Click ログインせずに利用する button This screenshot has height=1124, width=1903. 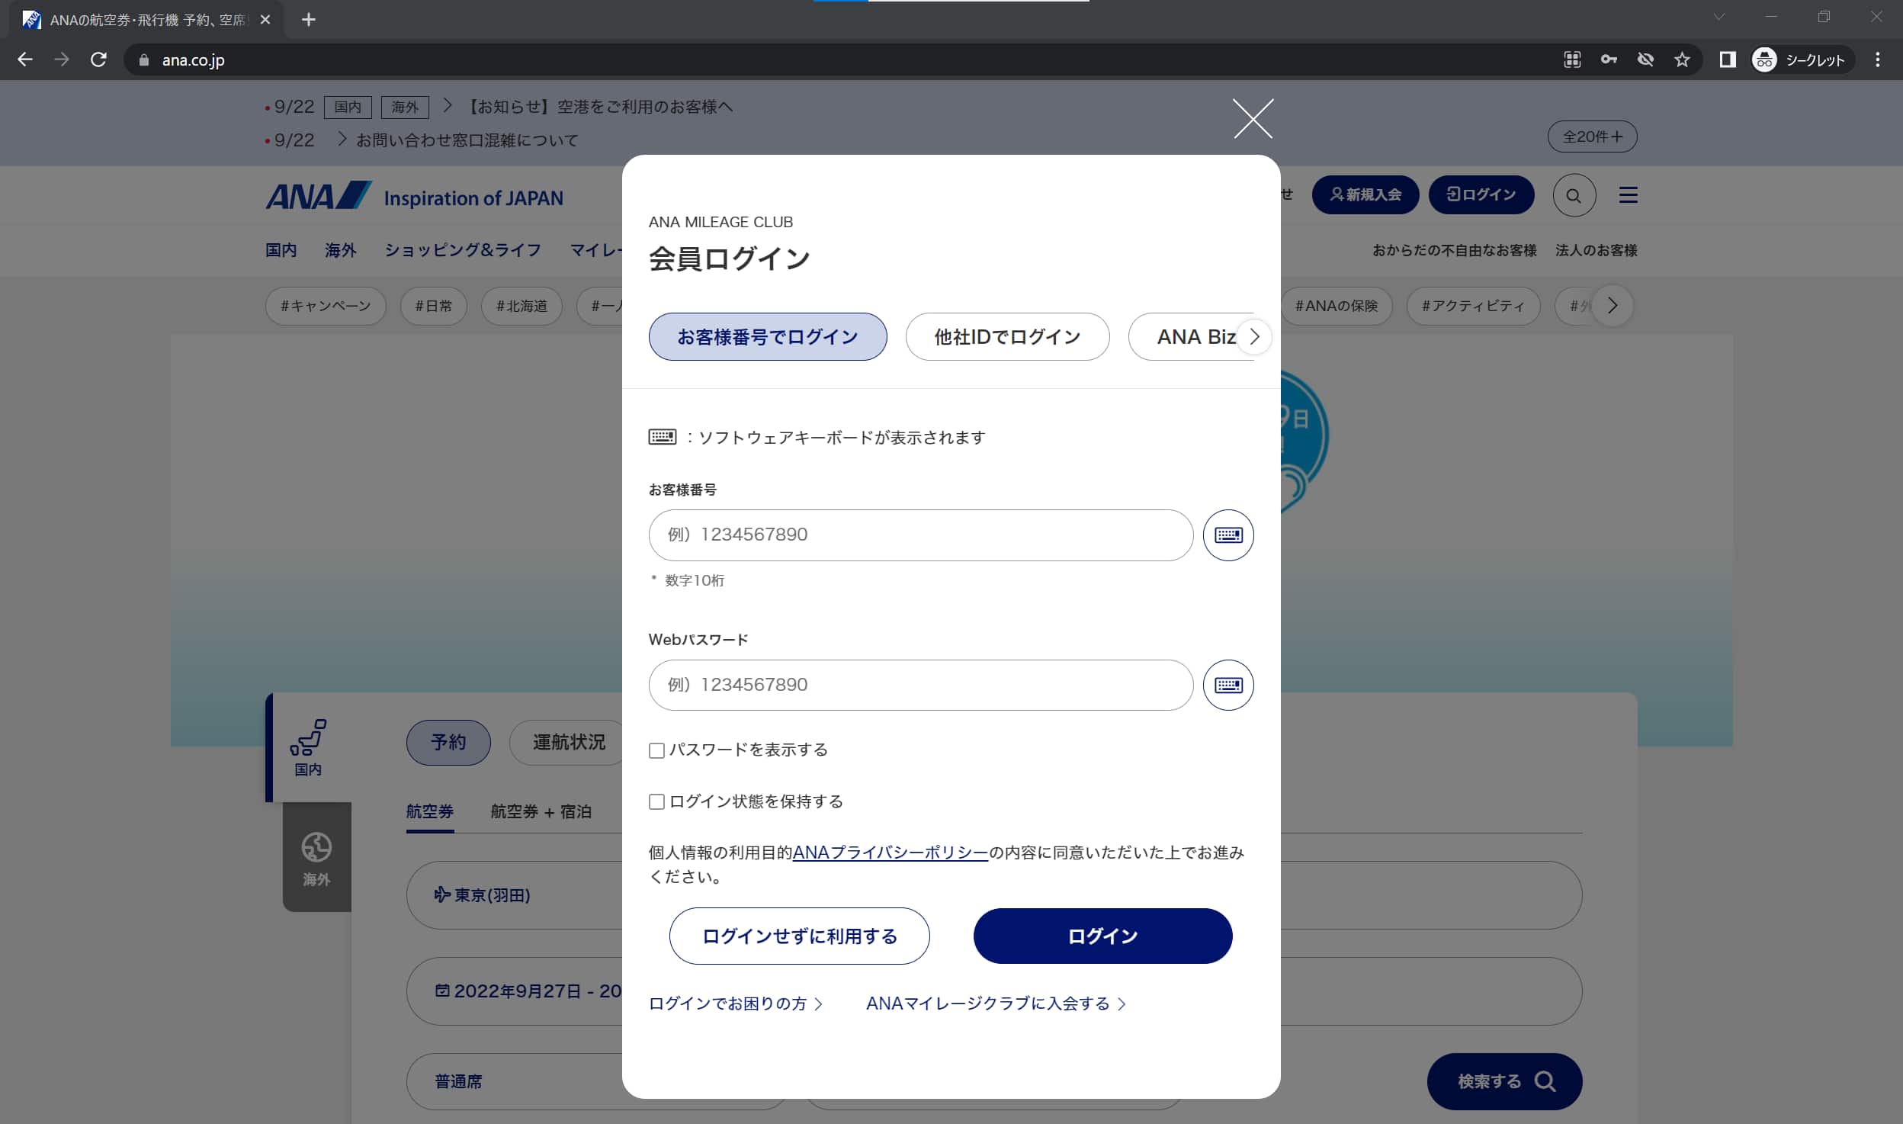tap(799, 936)
